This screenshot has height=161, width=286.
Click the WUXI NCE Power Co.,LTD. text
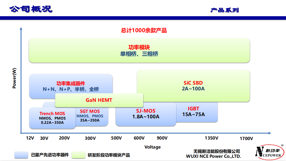tap(213, 156)
